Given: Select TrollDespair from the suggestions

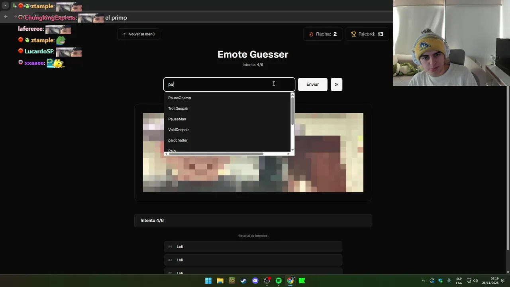Looking at the screenshot, I should [x=227, y=108].
